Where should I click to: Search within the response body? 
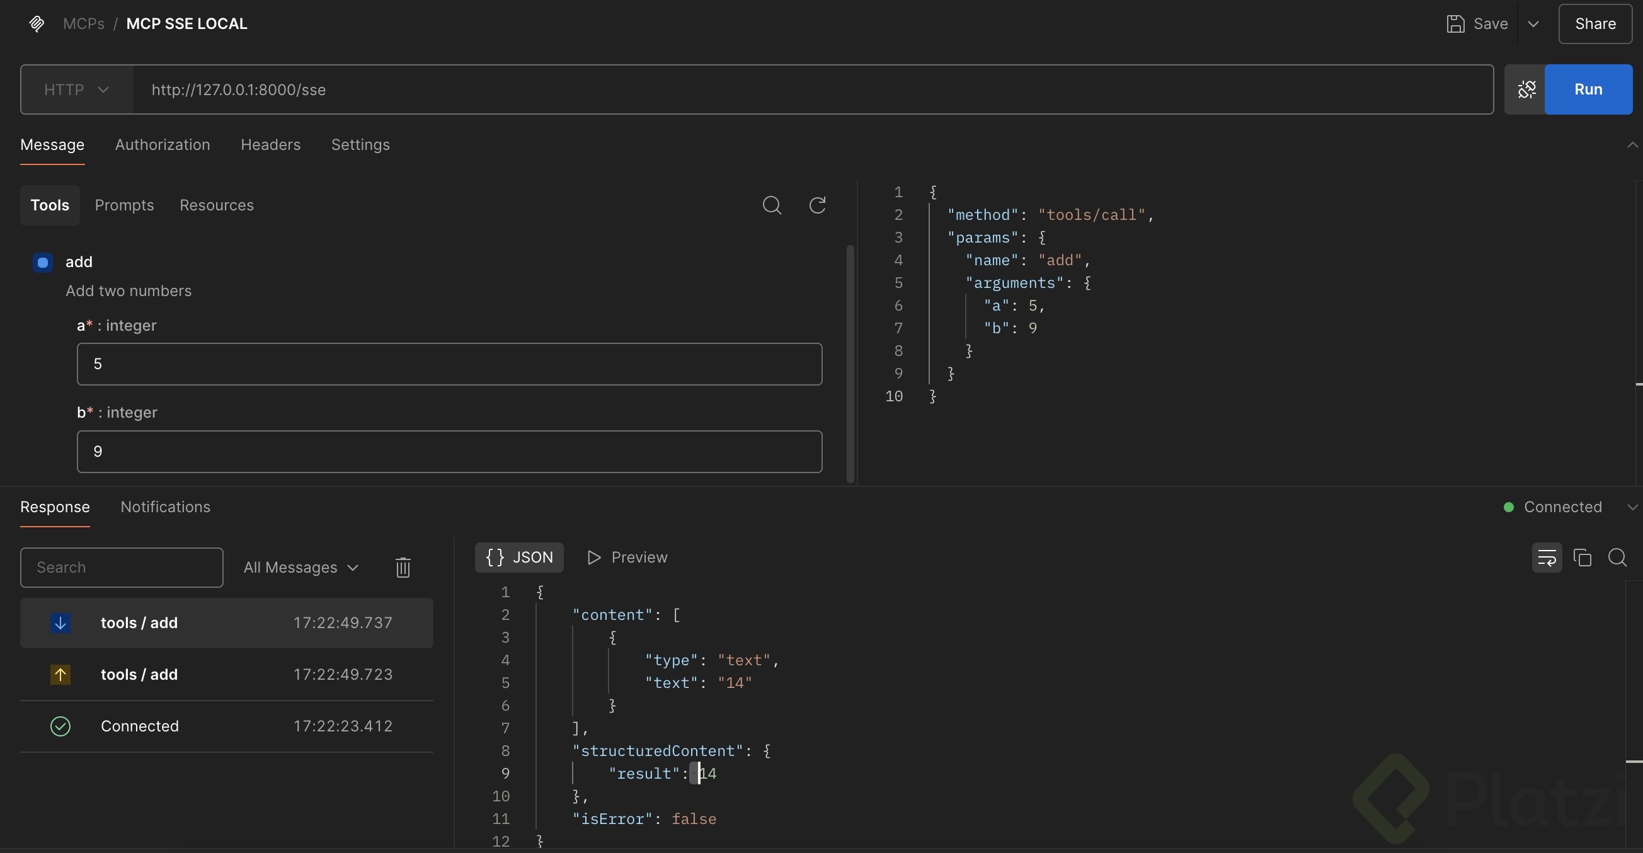point(1617,558)
